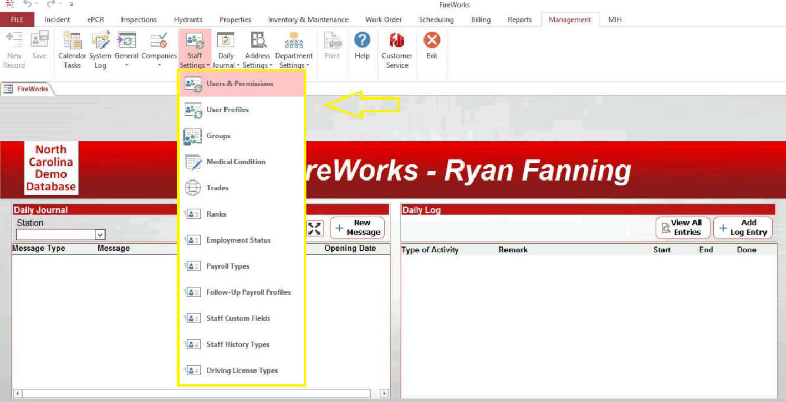
Task: Switch to the Reports tab
Action: [519, 19]
